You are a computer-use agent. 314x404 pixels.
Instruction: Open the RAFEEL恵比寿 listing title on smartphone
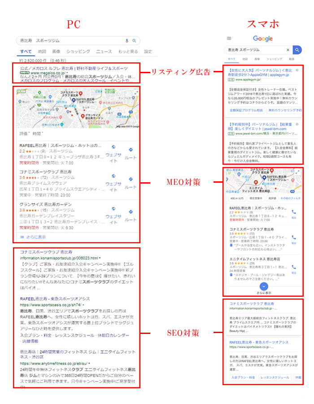coord(258,208)
